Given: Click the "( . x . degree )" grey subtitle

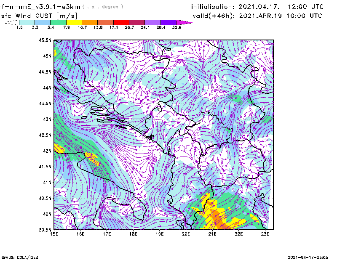Looking at the screenshot, I should [x=103, y=7].
